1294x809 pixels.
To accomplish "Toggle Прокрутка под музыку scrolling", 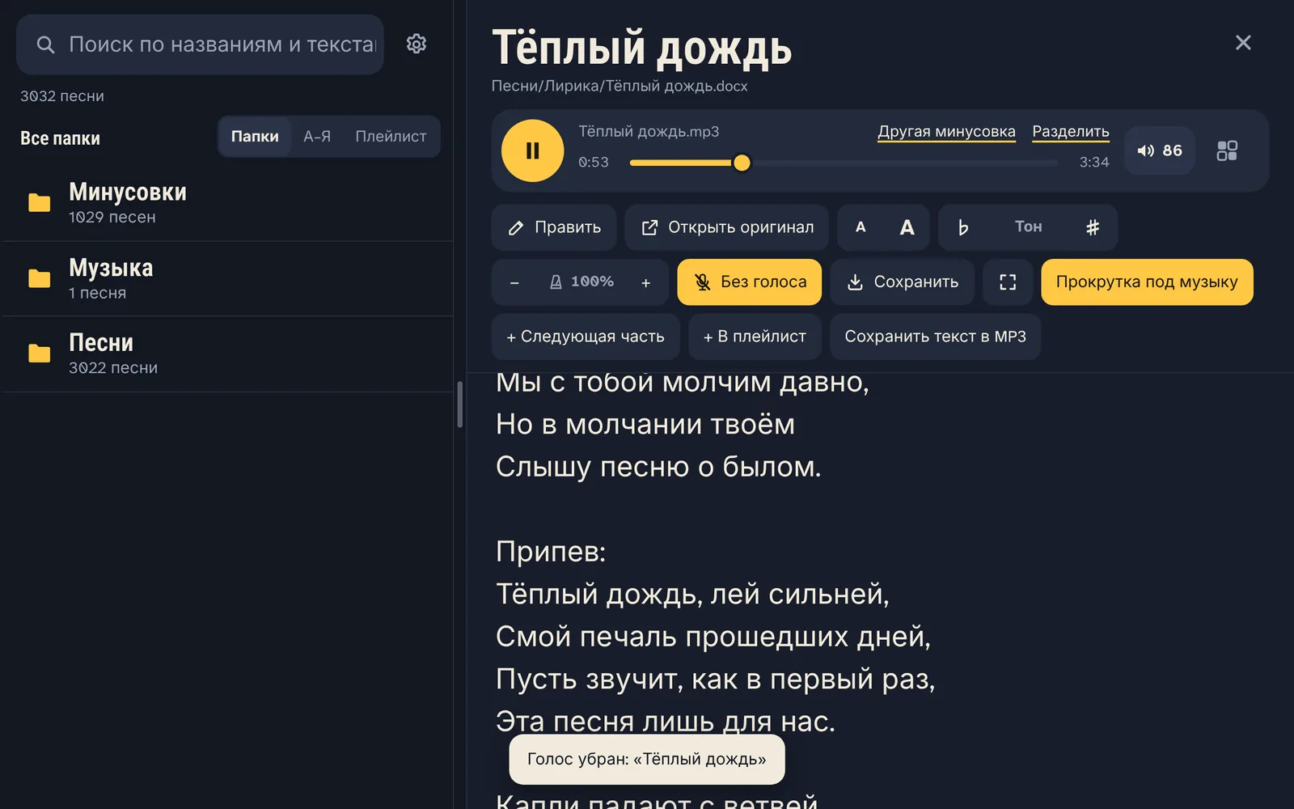I will point(1147,282).
